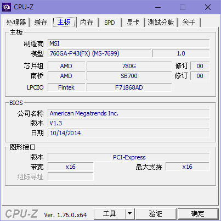The height and width of the screenshot is (221, 221).
Task: Click the 日期 label
Action: coord(37,133)
